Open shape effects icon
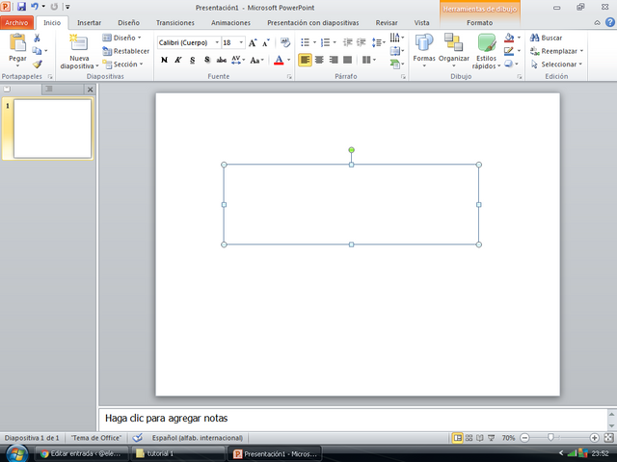 (x=509, y=64)
